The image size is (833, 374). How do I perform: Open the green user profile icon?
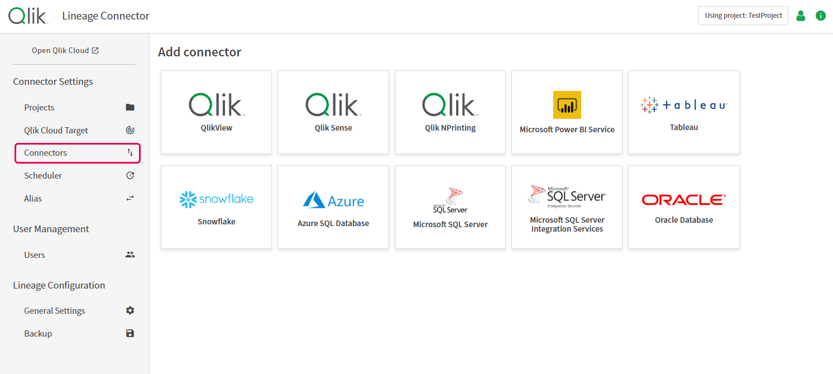(x=801, y=15)
